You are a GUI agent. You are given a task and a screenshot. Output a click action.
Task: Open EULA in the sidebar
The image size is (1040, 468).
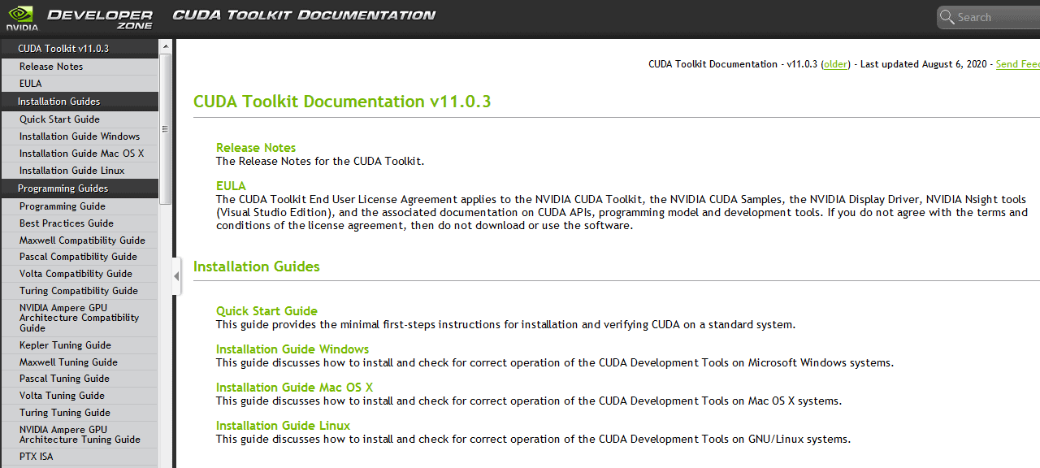(80, 84)
